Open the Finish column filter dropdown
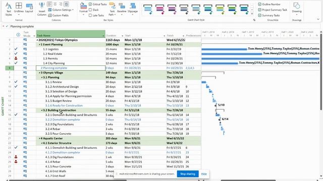This screenshot has height=181, width=323. [x=183, y=36]
